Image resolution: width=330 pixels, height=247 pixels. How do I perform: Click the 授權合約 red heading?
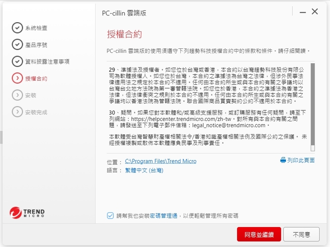[124, 34]
